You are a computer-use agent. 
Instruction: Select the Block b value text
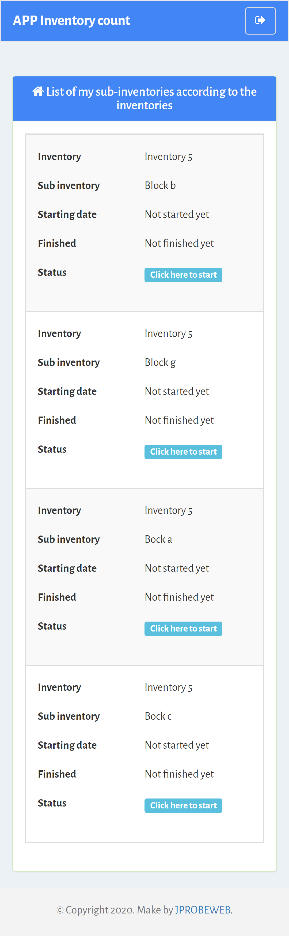pyautogui.click(x=160, y=185)
